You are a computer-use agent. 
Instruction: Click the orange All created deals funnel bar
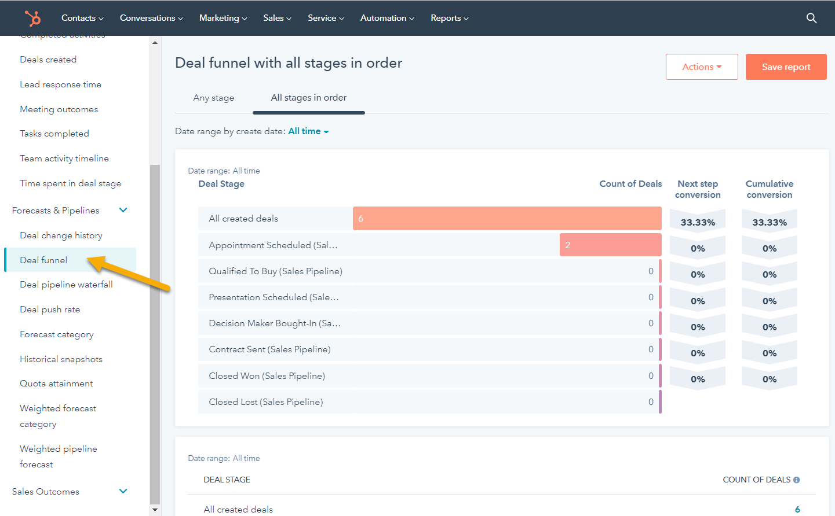coord(507,218)
